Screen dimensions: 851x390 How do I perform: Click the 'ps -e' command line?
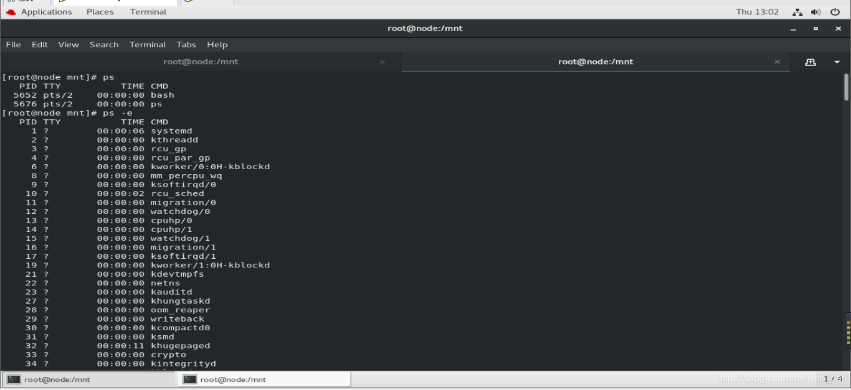click(67, 113)
